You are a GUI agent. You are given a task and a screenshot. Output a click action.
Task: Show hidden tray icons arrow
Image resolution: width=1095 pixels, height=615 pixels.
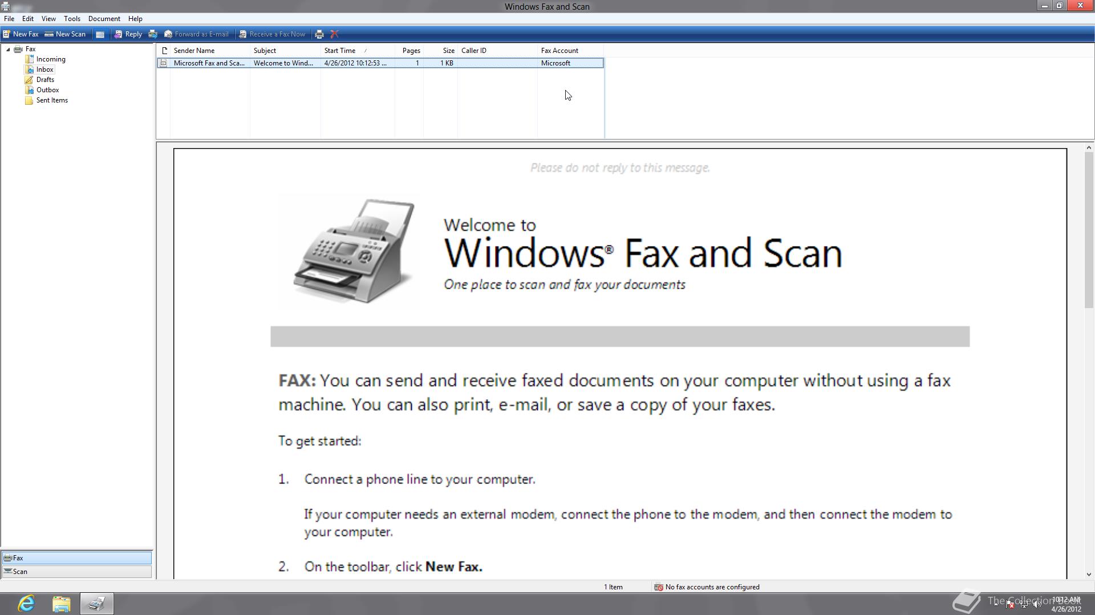pyautogui.click(x=996, y=604)
